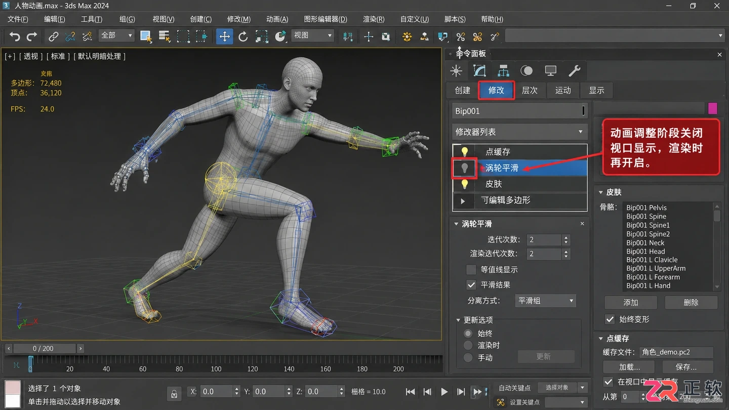
Task: Activate the Unlink Selection tool
Action: pyautogui.click(x=70, y=36)
